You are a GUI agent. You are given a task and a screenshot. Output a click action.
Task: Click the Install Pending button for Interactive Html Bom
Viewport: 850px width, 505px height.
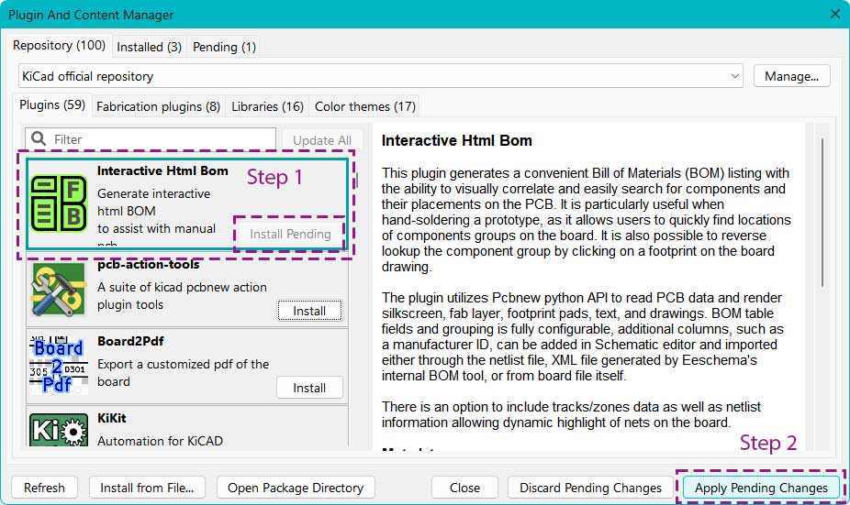tap(290, 234)
